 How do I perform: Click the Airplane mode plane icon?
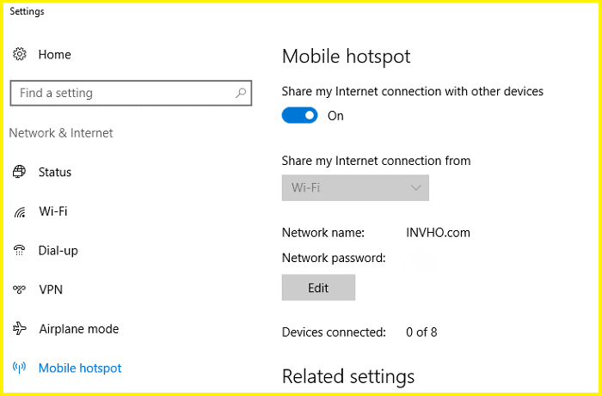tap(19, 329)
